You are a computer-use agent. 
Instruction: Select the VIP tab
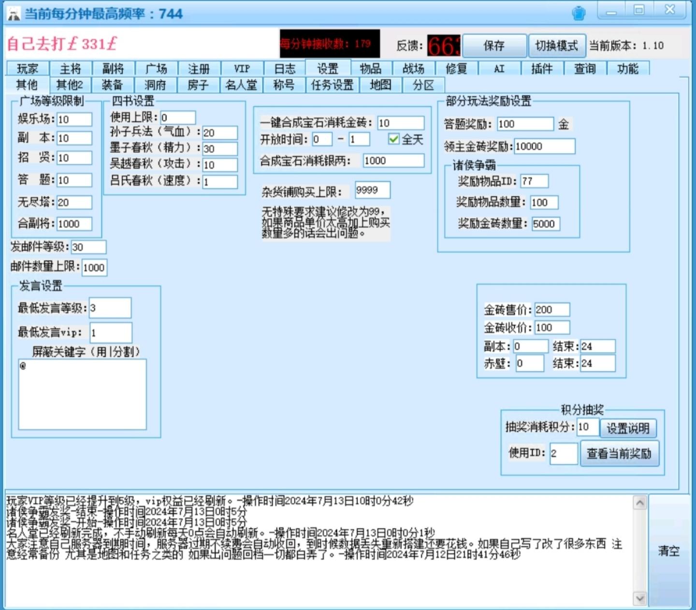click(242, 69)
